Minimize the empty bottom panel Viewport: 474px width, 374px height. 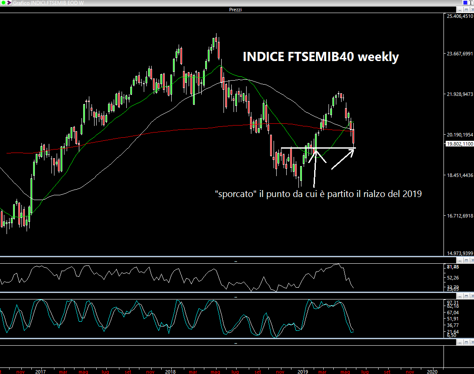coord(460,342)
